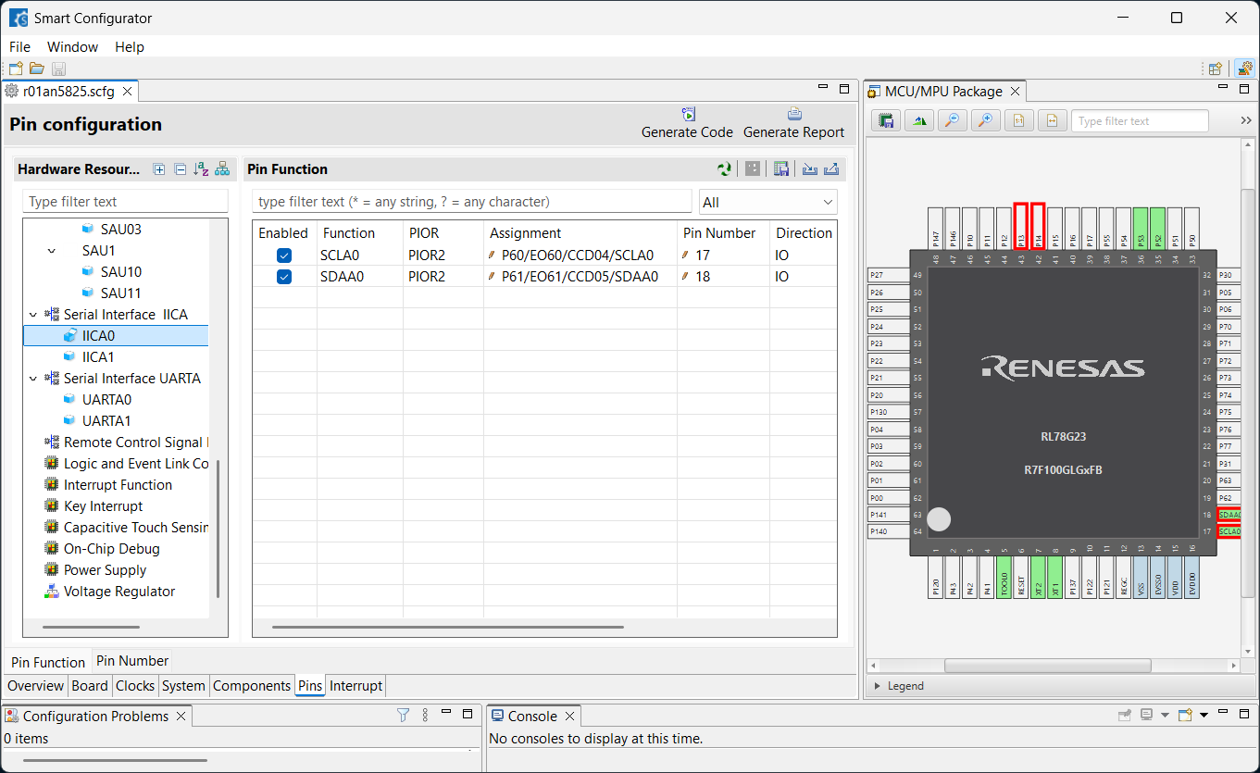Screen dimensions: 1260x773
Task: Collapse the Serial Interface IICA node
Action: pyautogui.click(x=33, y=315)
